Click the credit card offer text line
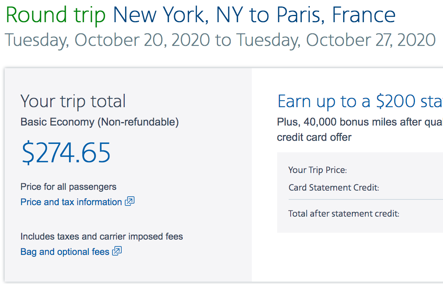443x284 pixels. pyautogui.click(x=314, y=137)
